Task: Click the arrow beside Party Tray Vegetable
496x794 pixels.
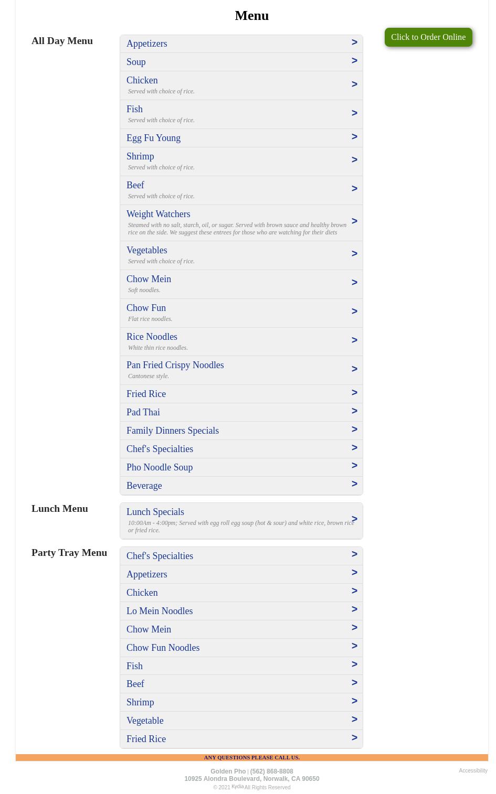Action: coord(354,720)
